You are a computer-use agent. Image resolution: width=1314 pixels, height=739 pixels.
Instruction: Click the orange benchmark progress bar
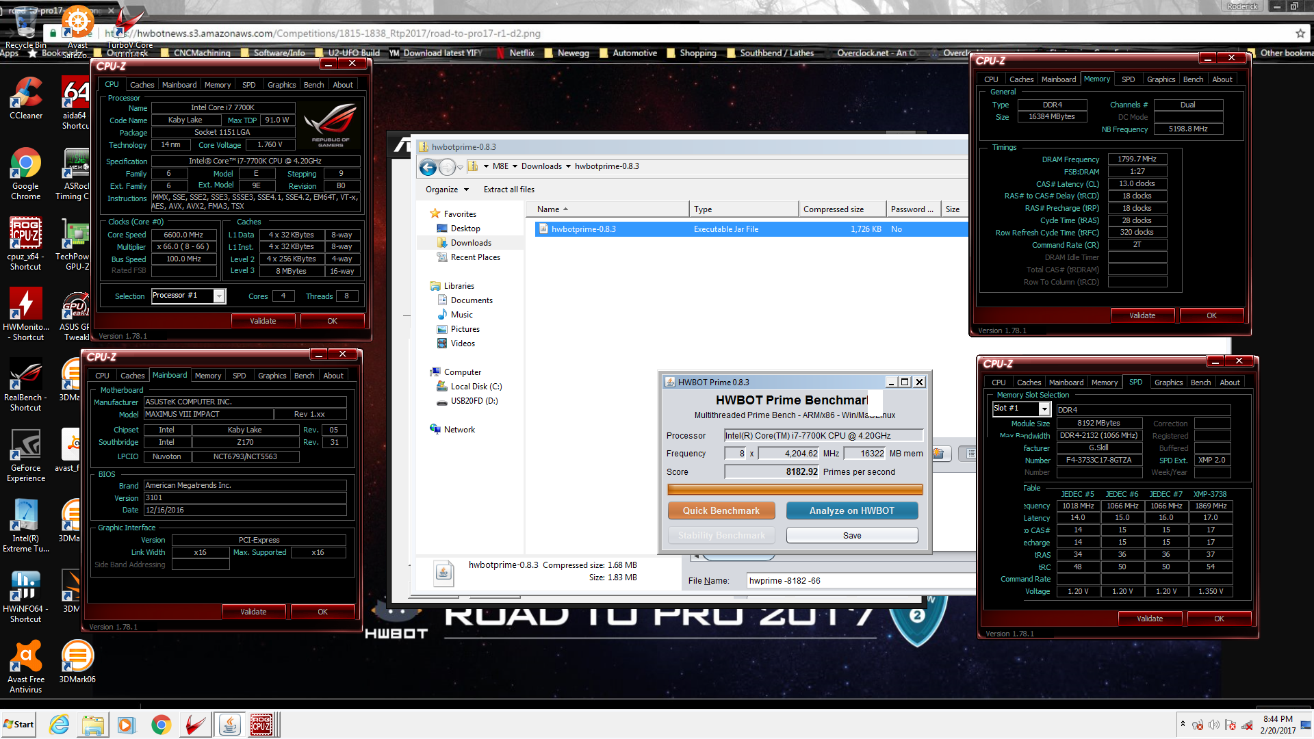coord(795,489)
